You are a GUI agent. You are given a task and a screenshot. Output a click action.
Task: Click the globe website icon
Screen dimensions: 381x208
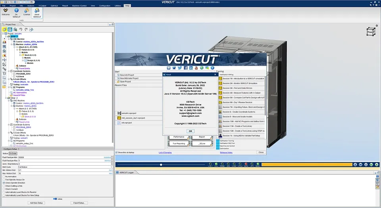point(202,68)
